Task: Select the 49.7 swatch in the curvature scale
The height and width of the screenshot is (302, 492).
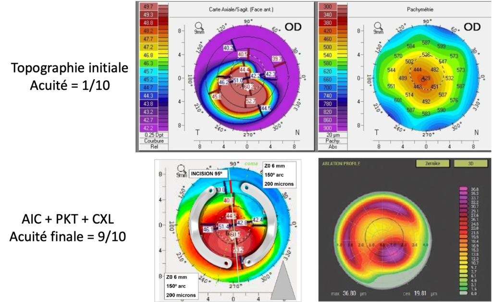Action: [148, 7]
